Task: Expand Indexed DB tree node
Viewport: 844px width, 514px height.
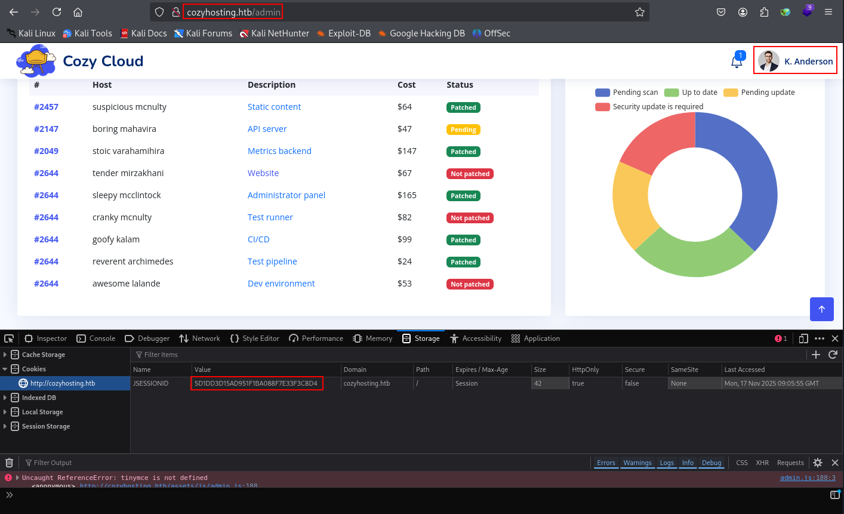Action: pos(5,398)
